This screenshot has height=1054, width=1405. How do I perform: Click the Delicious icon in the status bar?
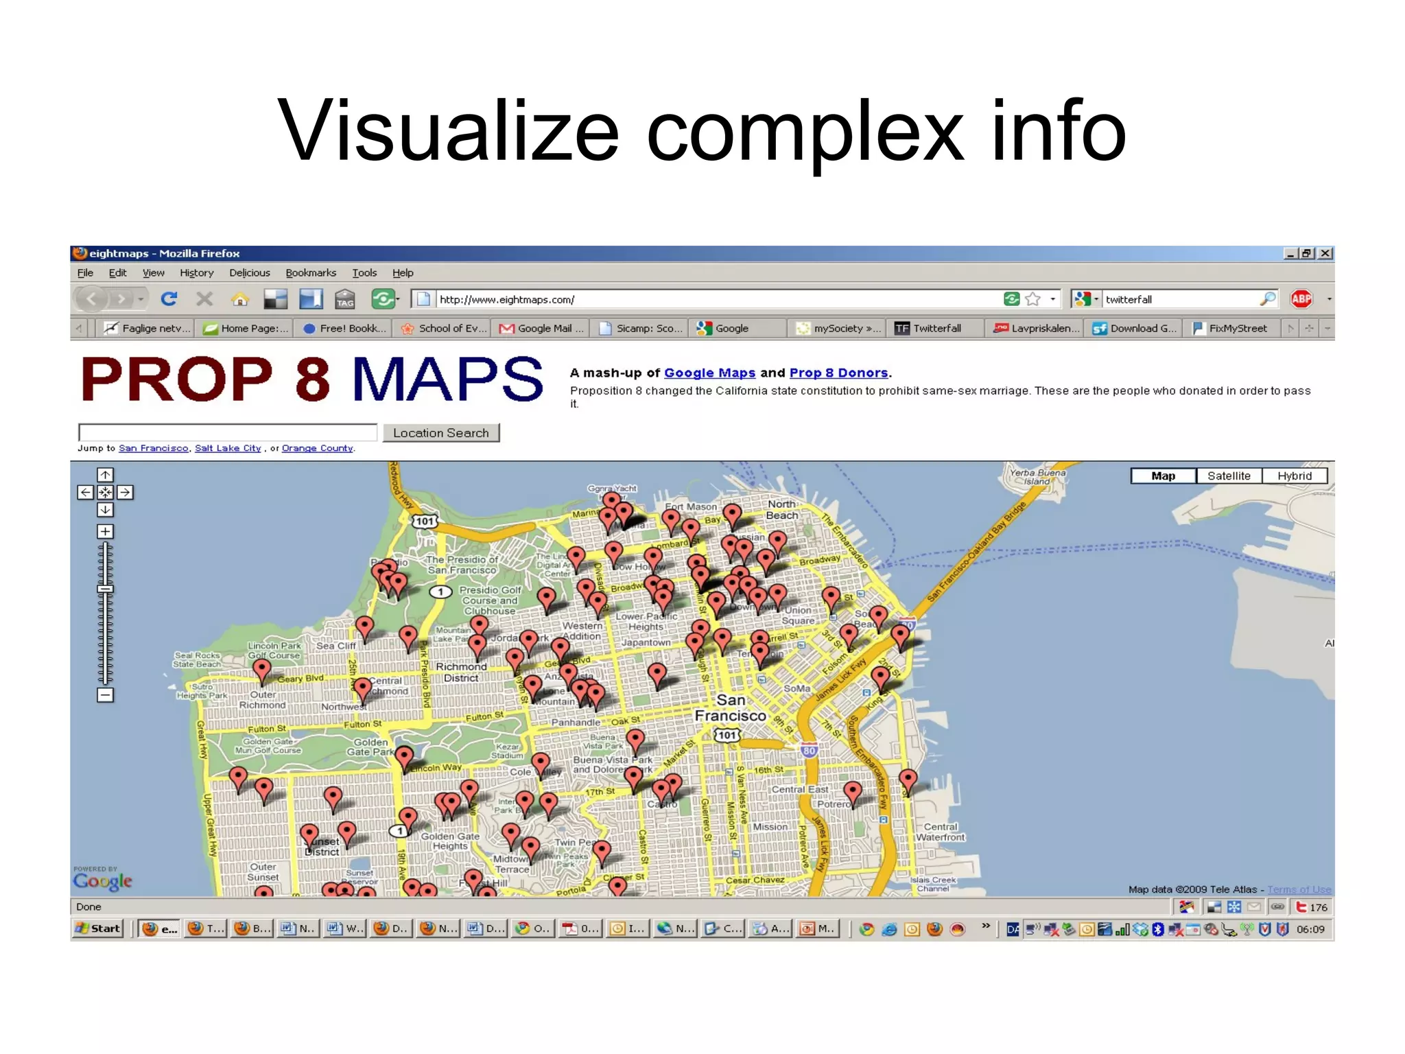[x=1214, y=907]
